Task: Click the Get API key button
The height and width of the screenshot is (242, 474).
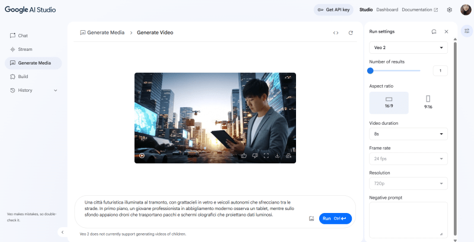Action: 334,9
